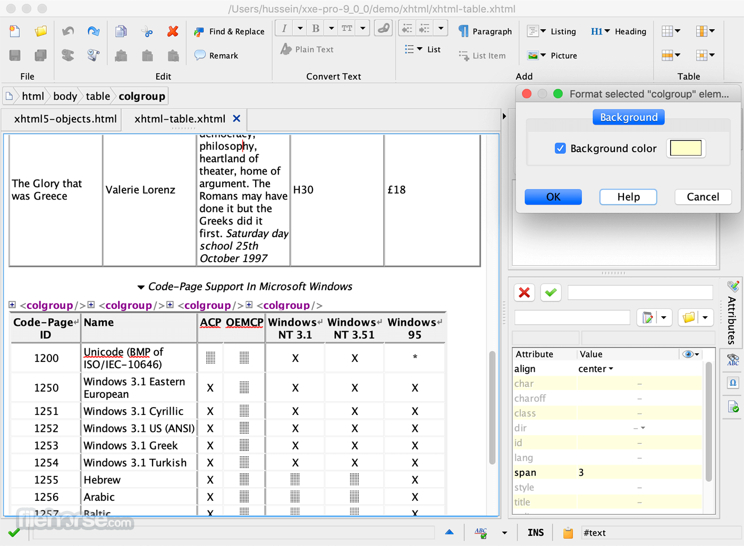Expand the first colgroup element
Viewport: 744px width, 546px height.
[x=12, y=305]
